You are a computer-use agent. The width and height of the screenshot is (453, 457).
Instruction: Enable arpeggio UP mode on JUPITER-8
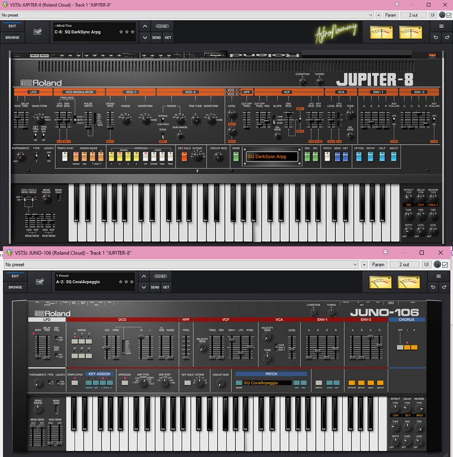pyautogui.click(x=145, y=157)
